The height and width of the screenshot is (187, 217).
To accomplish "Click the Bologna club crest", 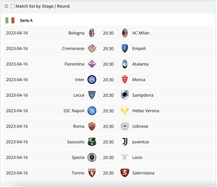I will coord(92,33).
